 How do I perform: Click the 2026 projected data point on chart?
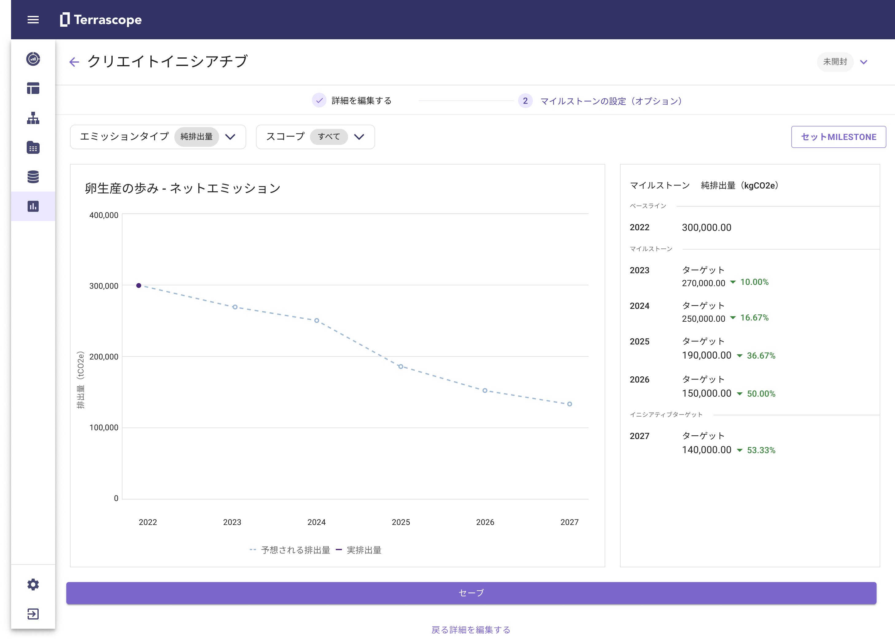[485, 390]
